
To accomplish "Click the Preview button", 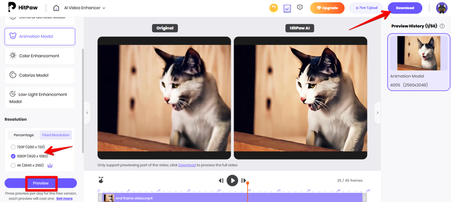I will (x=41, y=183).
